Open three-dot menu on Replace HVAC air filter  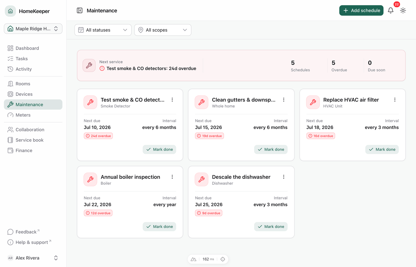pyautogui.click(x=395, y=100)
